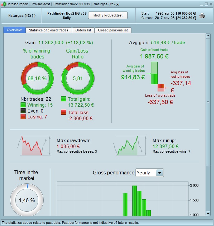Click the dropdown arrow next to Yearly
This screenshot has height=226, width=214.
[159, 173]
